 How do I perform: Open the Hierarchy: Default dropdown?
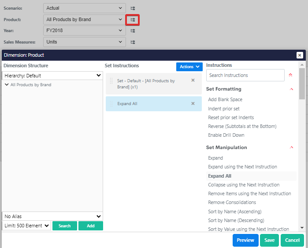point(52,76)
